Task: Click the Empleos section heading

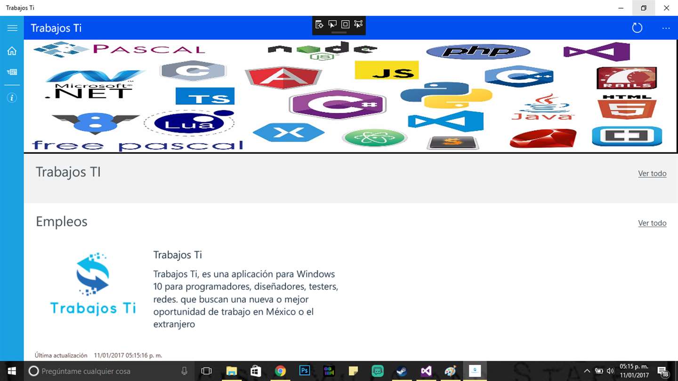Action: pyautogui.click(x=62, y=222)
